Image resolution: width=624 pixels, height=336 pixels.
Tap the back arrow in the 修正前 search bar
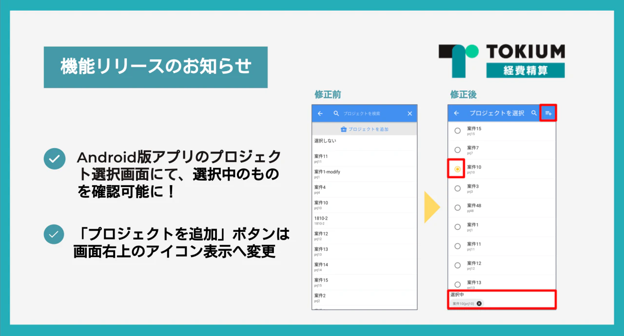[320, 113]
